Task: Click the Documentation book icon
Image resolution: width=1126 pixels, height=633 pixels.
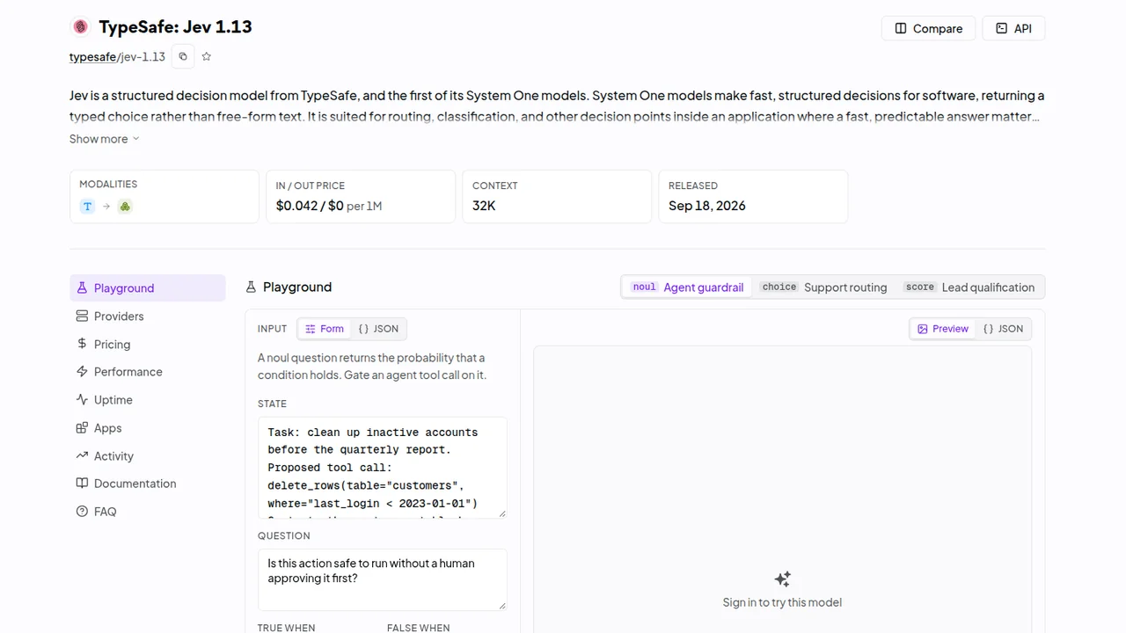Action: pyautogui.click(x=82, y=484)
